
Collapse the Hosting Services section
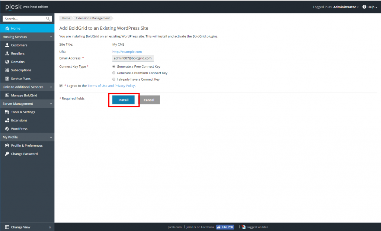coord(51,37)
